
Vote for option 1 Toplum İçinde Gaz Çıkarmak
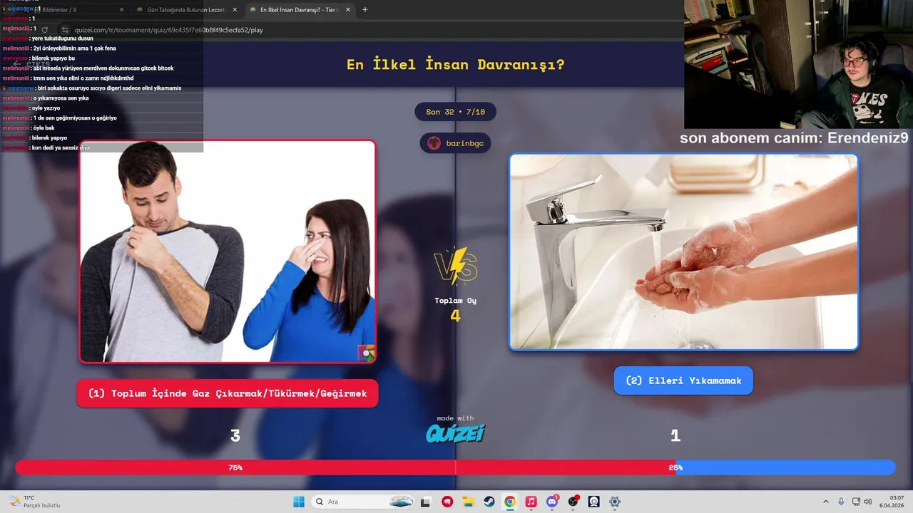click(x=228, y=393)
